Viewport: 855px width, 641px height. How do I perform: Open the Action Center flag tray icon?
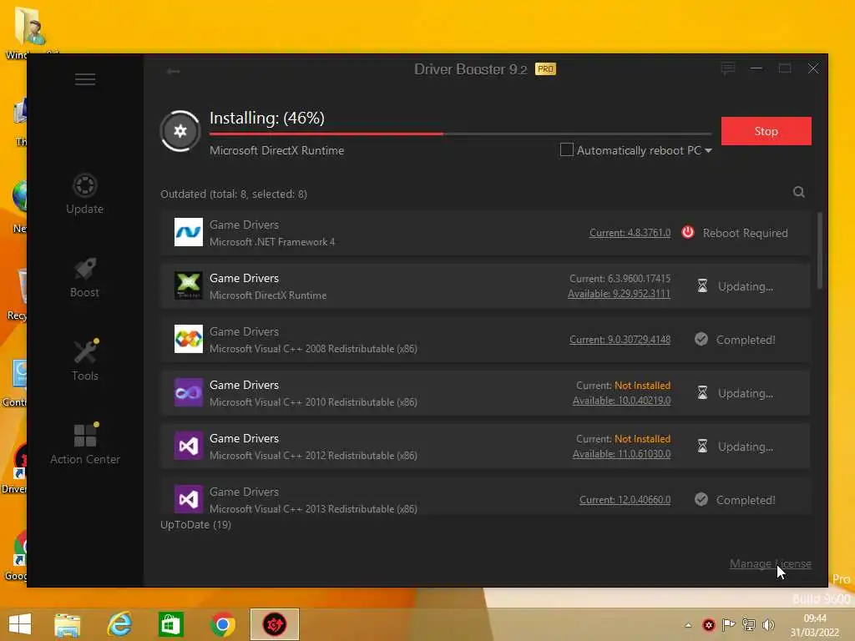(x=728, y=625)
